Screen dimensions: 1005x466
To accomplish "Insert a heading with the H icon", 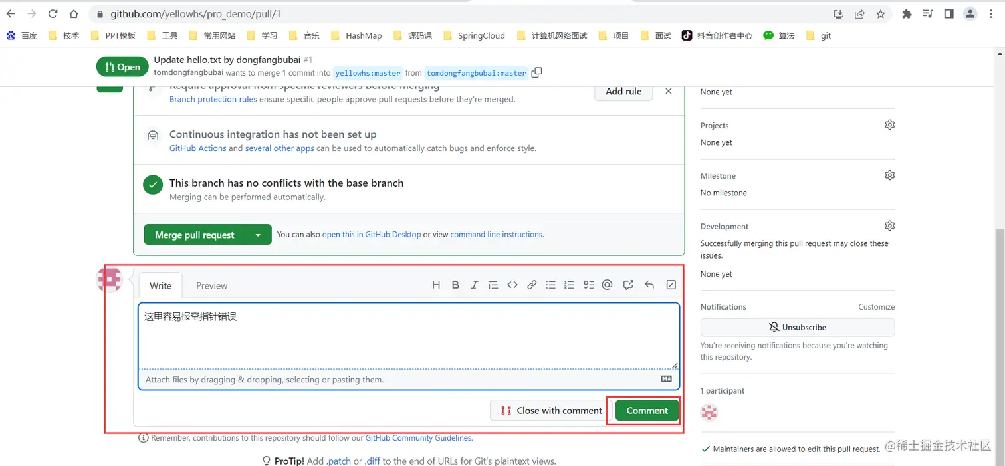I will (436, 285).
